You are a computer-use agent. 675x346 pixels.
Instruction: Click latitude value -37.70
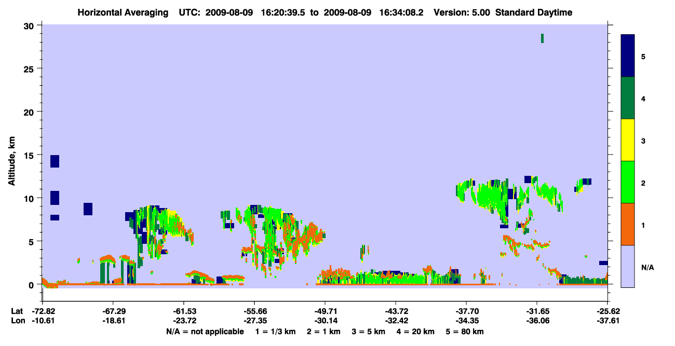[x=466, y=311]
